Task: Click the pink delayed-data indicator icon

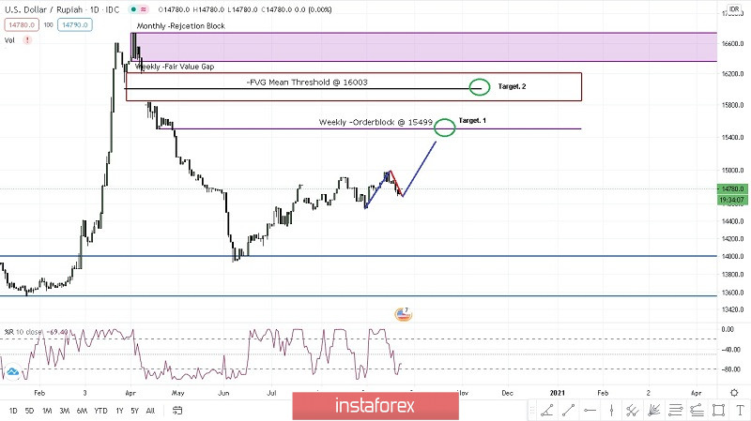Action: pyautogui.click(x=144, y=9)
